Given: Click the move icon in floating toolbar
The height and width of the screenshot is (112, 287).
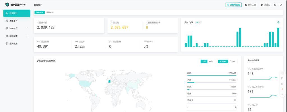Looking at the screenshot, I should [282, 73].
